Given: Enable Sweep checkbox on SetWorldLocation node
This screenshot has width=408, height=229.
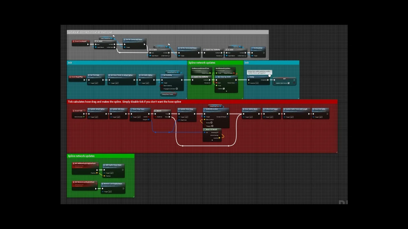Looking at the screenshot, I should tap(211, 123).
